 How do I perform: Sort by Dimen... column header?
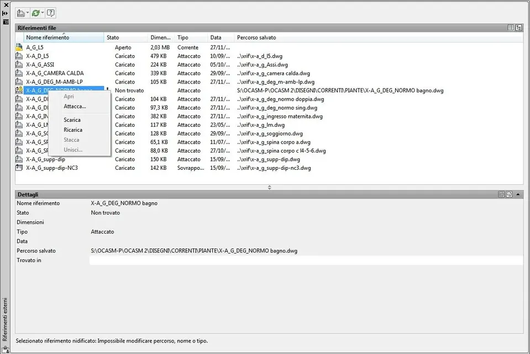pos(161,37)
